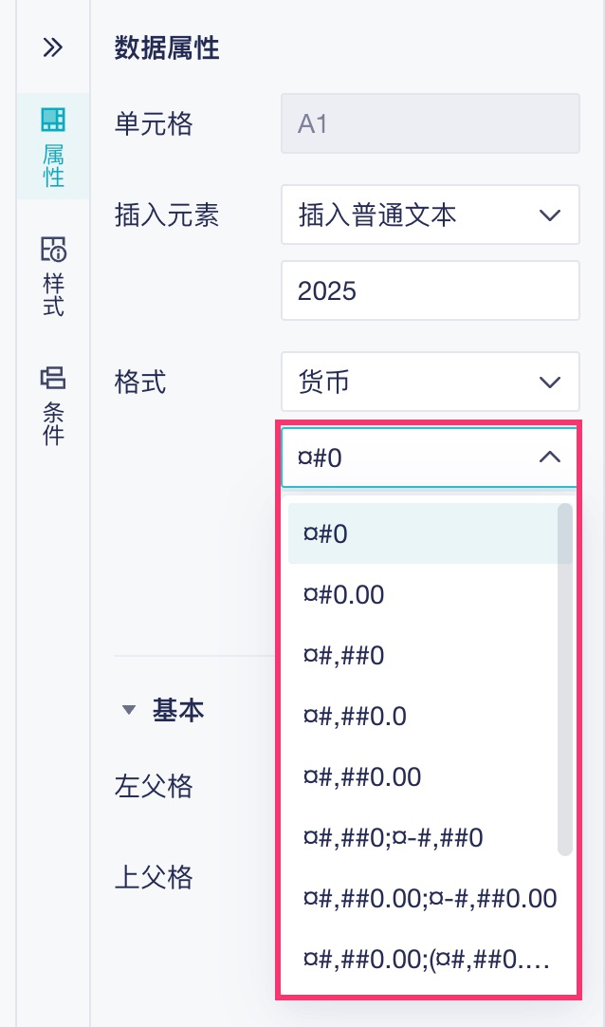Open the 样式 style tab icon
Image resolution: width=605 pixels, height=1027 pixels.
point(53,275)
